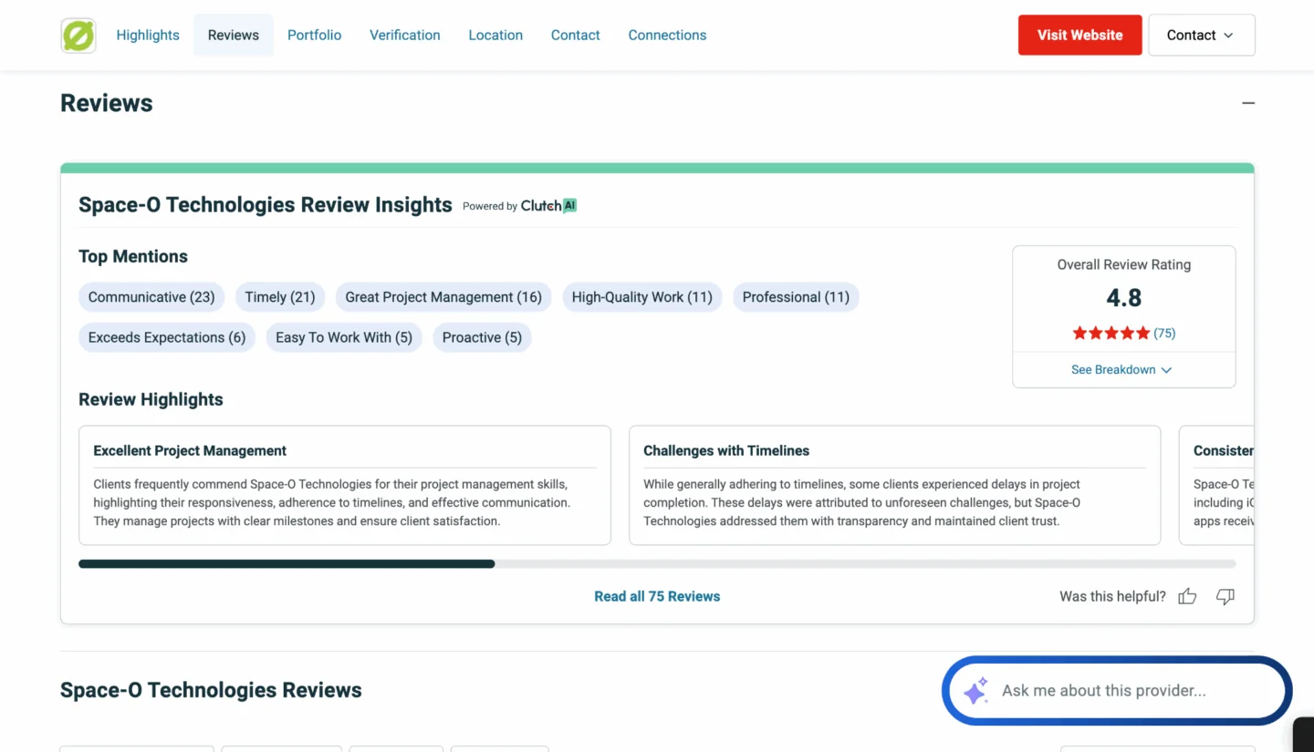Viewport: 1314px width, 752px height.
Task: Click the Excellent Project Management card
Action: tap(345, 485)
